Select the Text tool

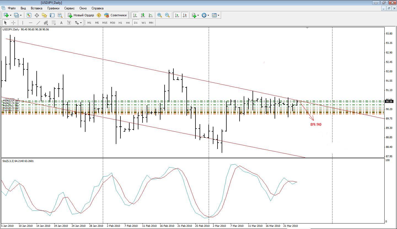click(61, 23)
